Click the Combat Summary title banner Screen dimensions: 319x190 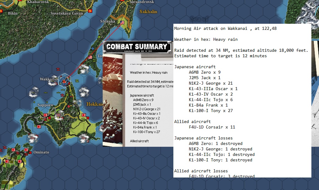click(x=137, y=47)
